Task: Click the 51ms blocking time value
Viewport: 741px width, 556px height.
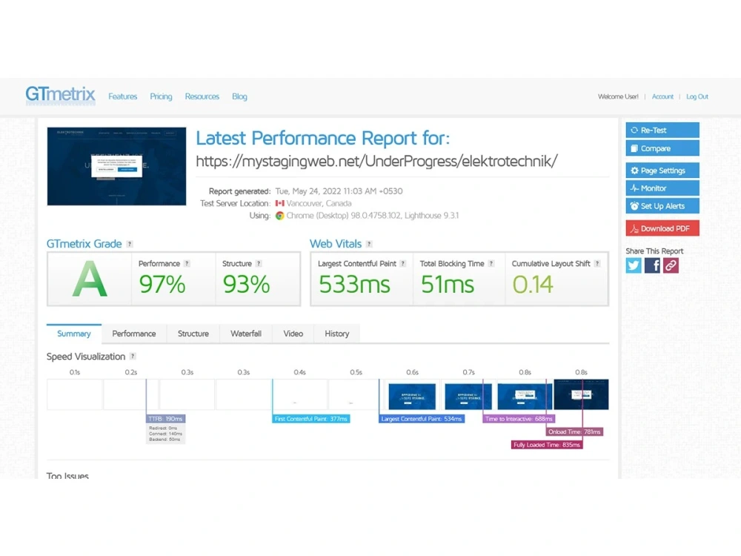Action: [x=447, y=284]
